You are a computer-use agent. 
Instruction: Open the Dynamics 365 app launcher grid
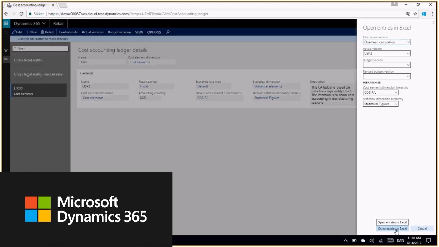click(6, 23)
